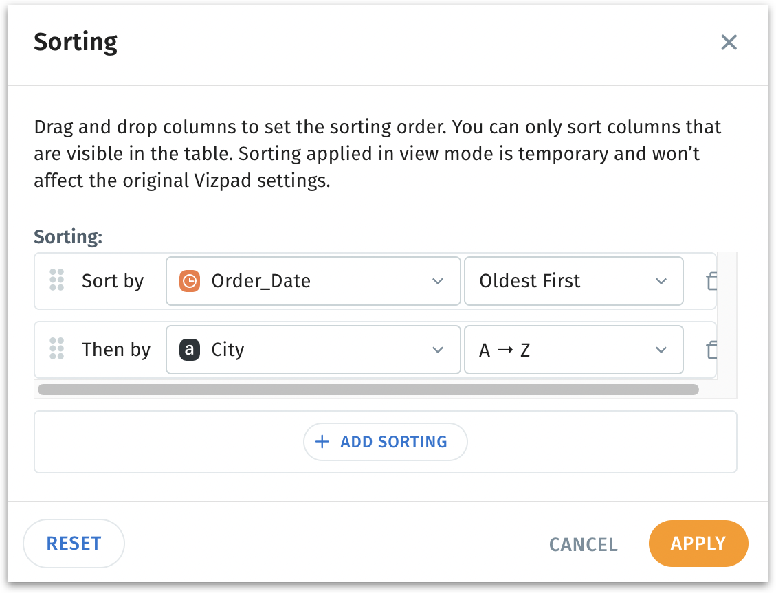The width and height of the screenshot is (776, 593).
Task: Delete the Order_Date sorting rule
Action: coord(711,281)
